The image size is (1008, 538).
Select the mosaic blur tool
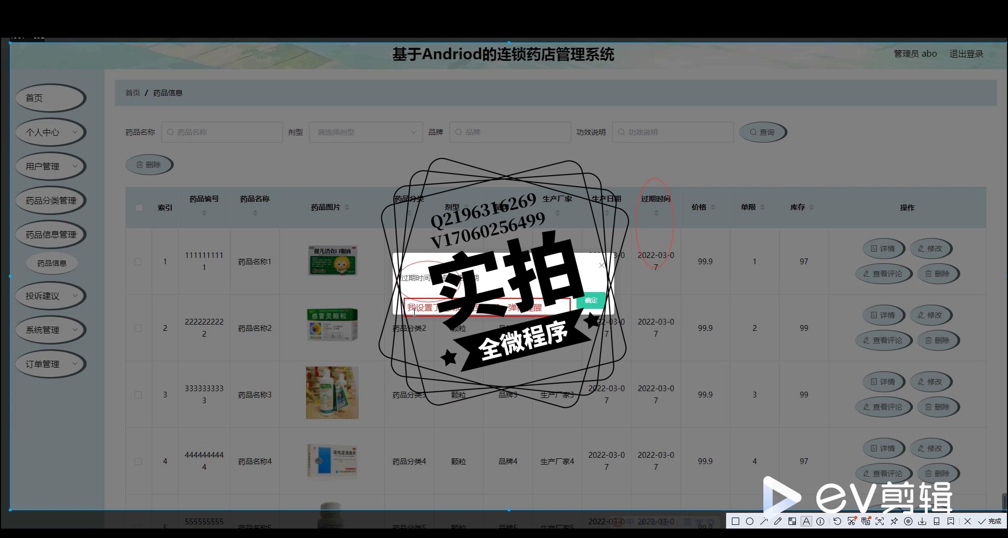(x=792, y=521)
